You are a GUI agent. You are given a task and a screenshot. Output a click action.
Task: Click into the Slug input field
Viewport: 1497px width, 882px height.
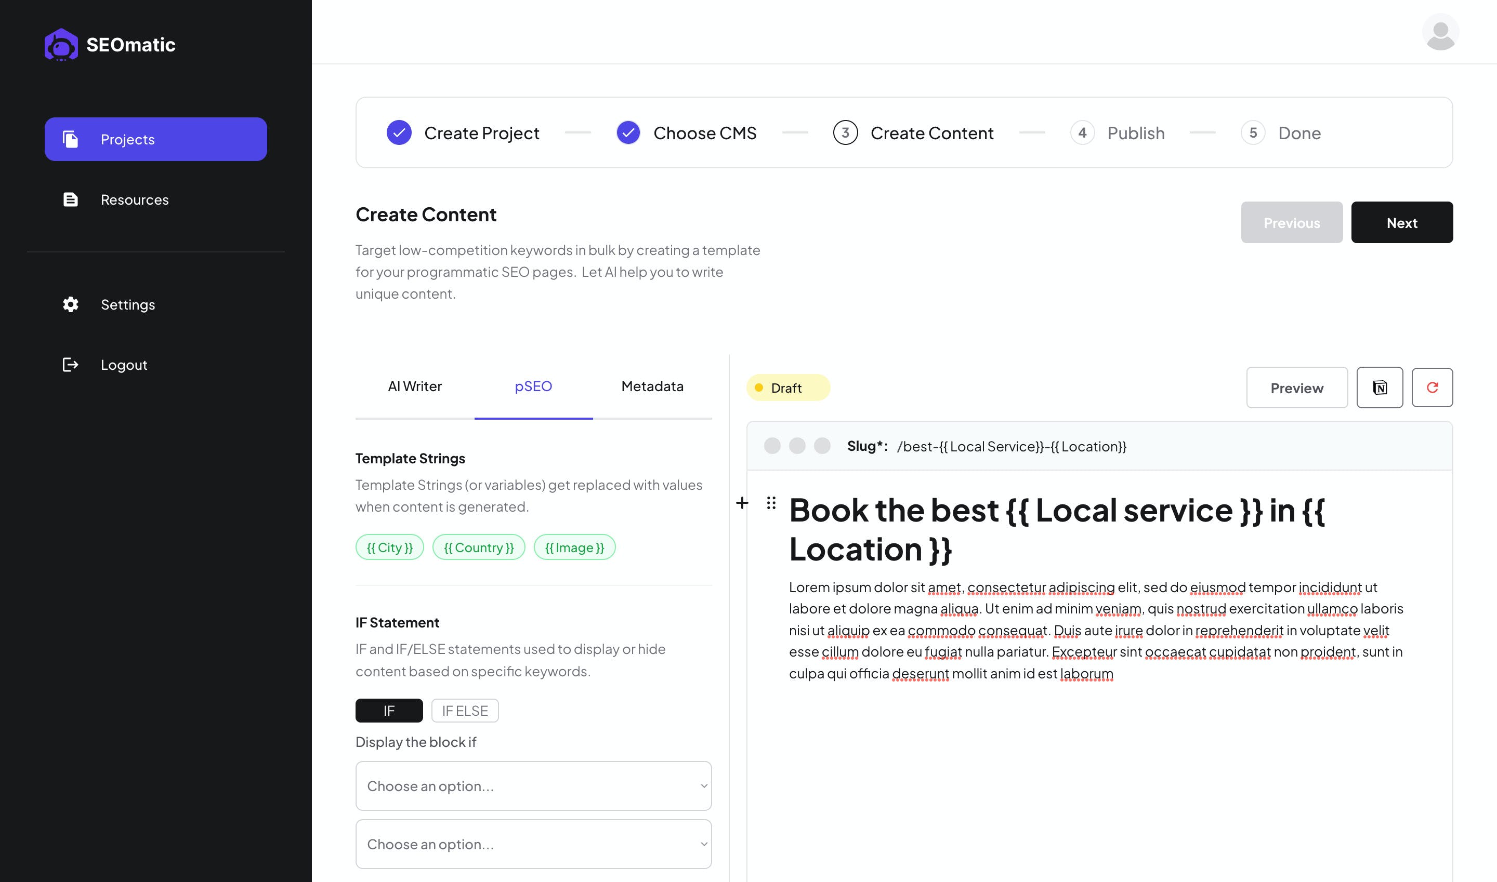(1011, 446)
